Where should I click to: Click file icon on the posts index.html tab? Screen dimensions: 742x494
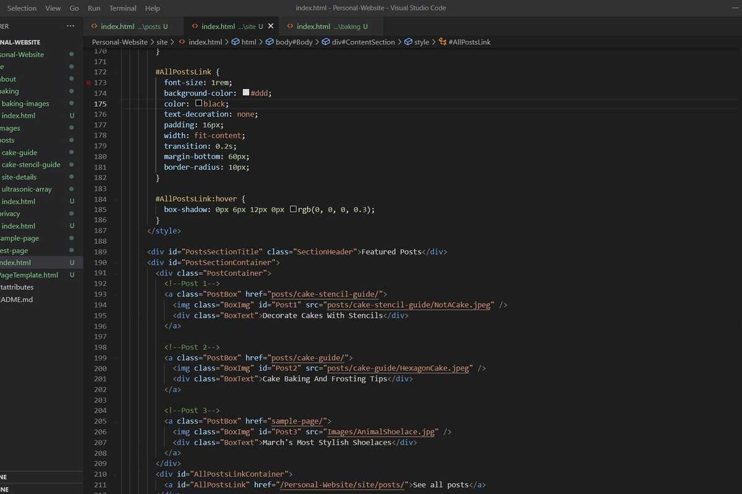(94, 27)
